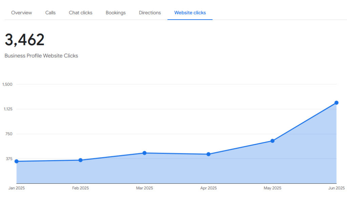Select the Website clicks tab
This screenshot has height=206, width=347.
pyautogui.click(x=190, y=13)
